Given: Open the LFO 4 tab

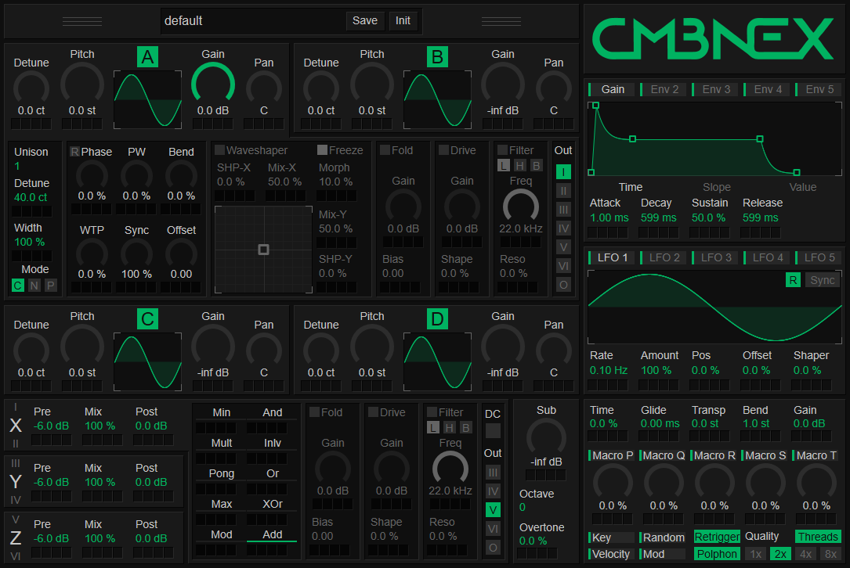Looking at the screenshot, I should click(767, 257).
